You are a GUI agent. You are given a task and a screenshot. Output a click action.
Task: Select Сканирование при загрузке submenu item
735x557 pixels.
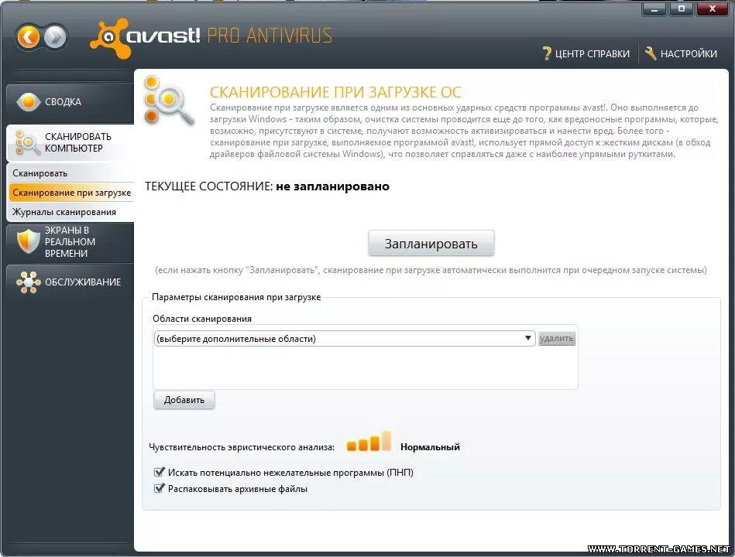[71, 193]
